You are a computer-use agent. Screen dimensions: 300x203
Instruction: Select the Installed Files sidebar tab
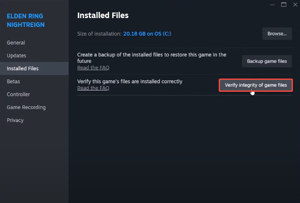point(23,68)
